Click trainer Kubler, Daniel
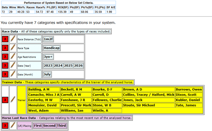 tap(189, 100)
